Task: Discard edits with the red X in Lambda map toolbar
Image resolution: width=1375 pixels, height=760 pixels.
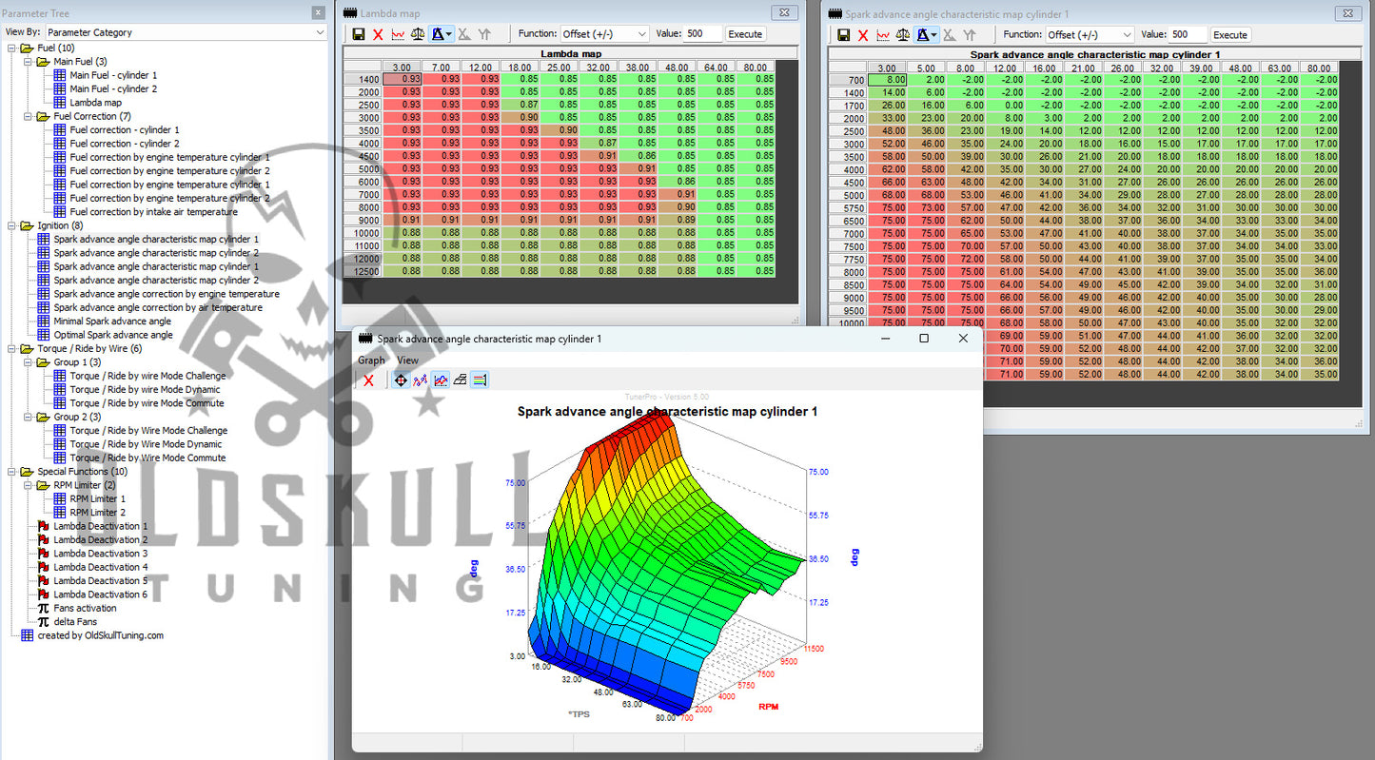Action: (x=378, y=33)
